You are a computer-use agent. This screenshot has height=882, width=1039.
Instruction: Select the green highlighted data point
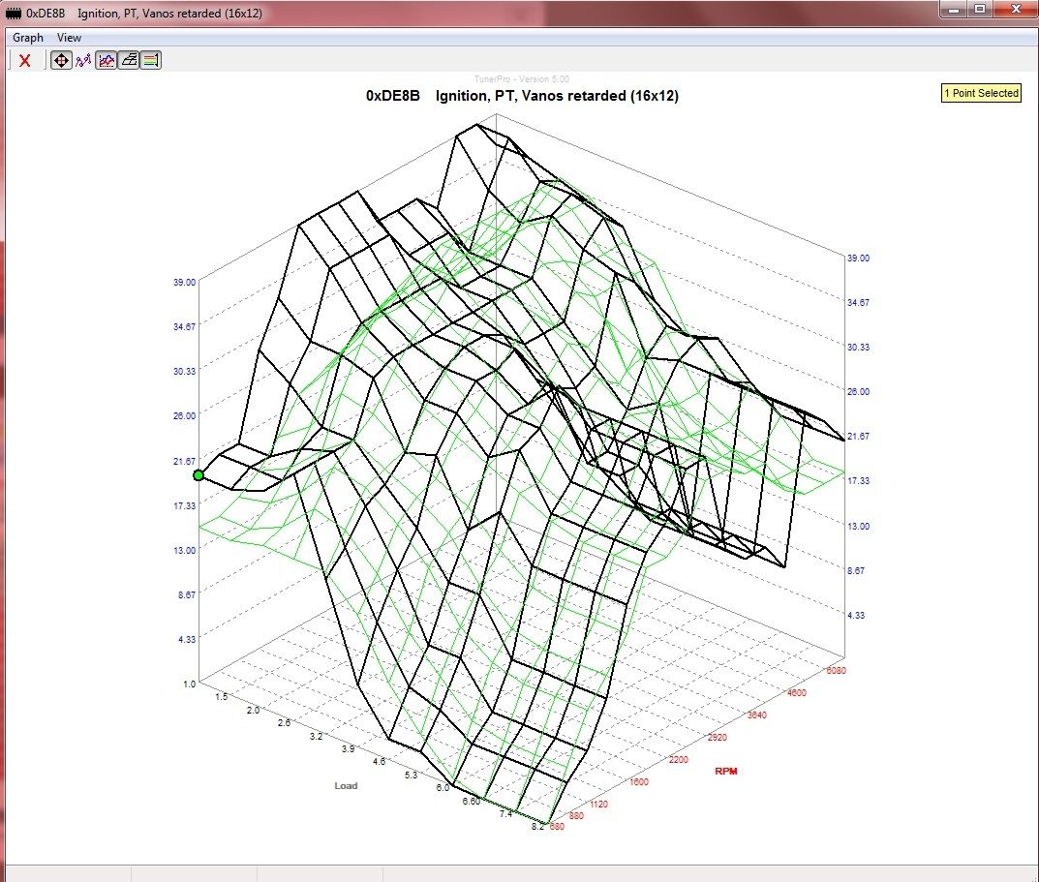(199, 475)
